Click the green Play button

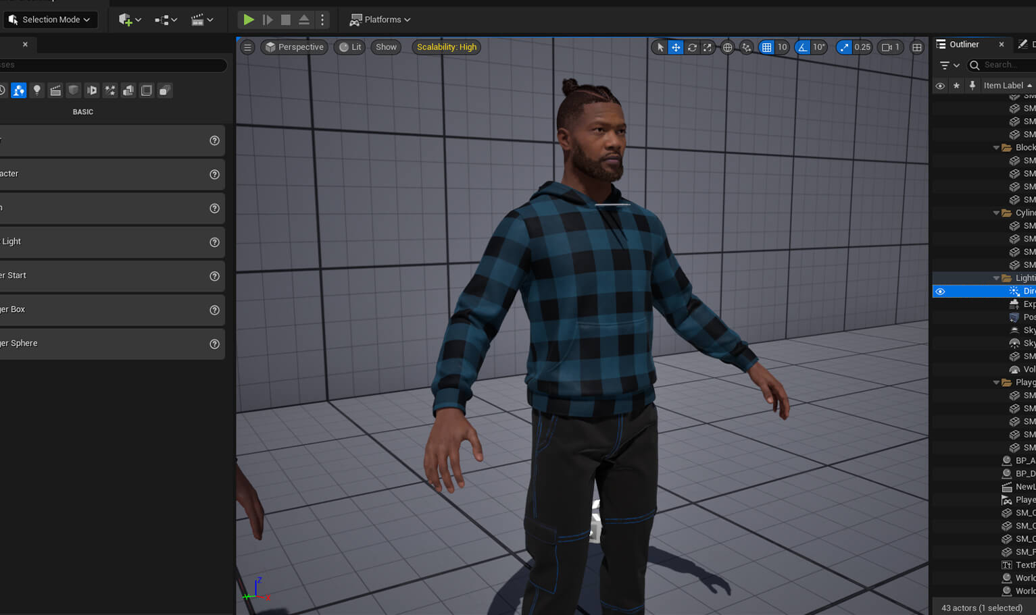(x=249, y=20)
